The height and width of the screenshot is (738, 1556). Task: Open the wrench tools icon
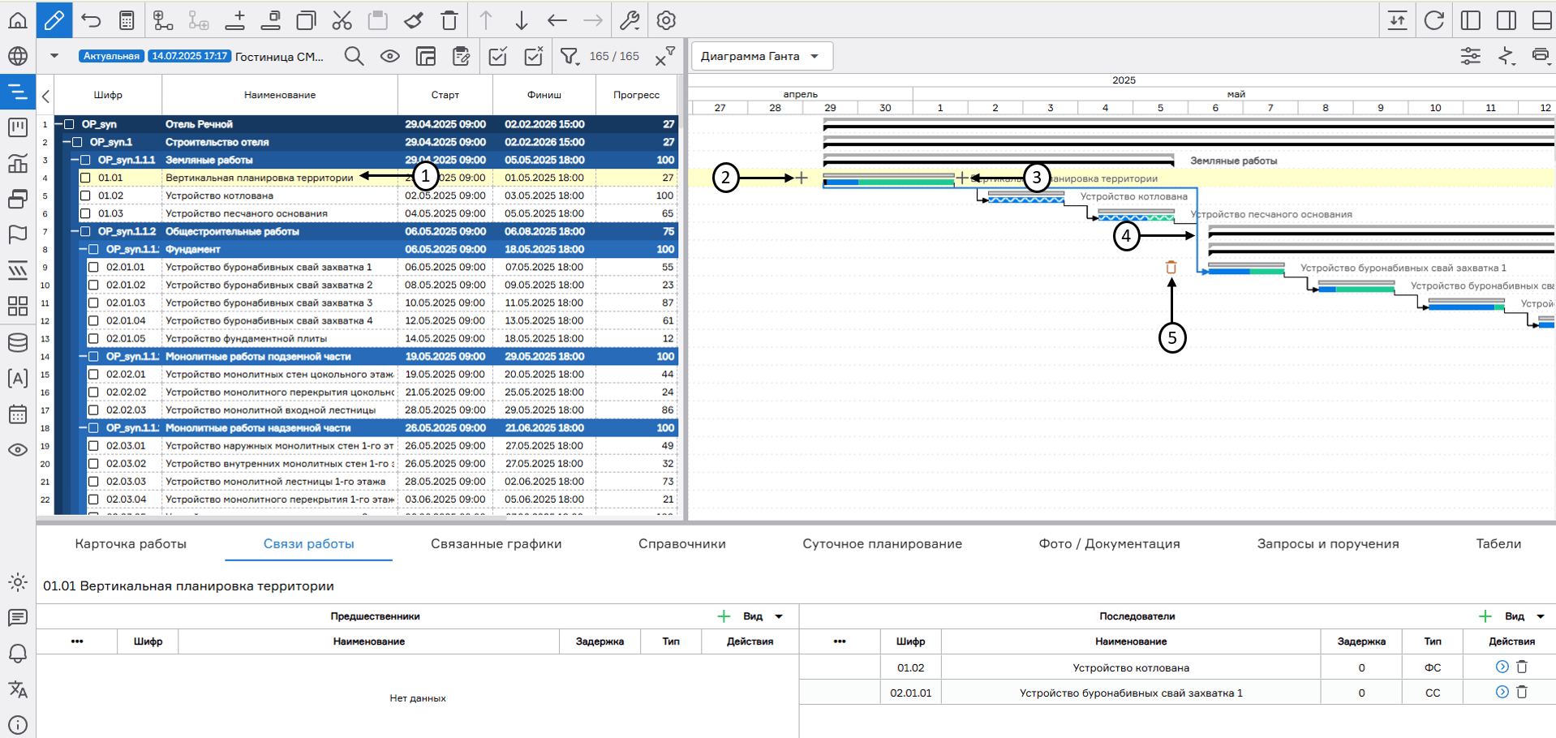point(630,20)
